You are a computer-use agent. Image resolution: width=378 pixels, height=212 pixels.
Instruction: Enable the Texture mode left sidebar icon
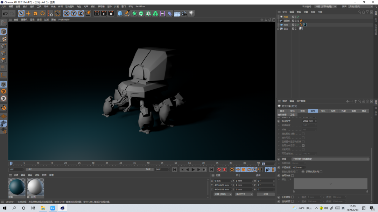3,39
